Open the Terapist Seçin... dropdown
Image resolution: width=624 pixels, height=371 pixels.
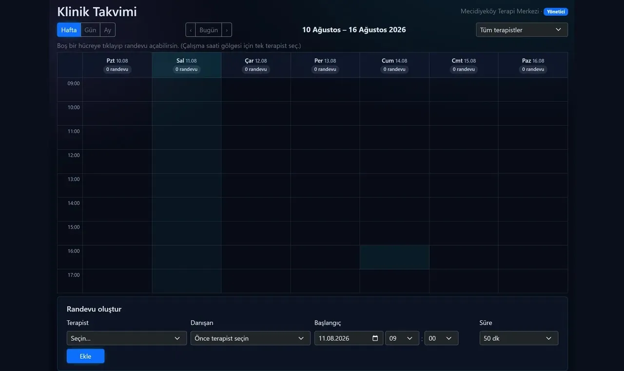pos(127,338)
